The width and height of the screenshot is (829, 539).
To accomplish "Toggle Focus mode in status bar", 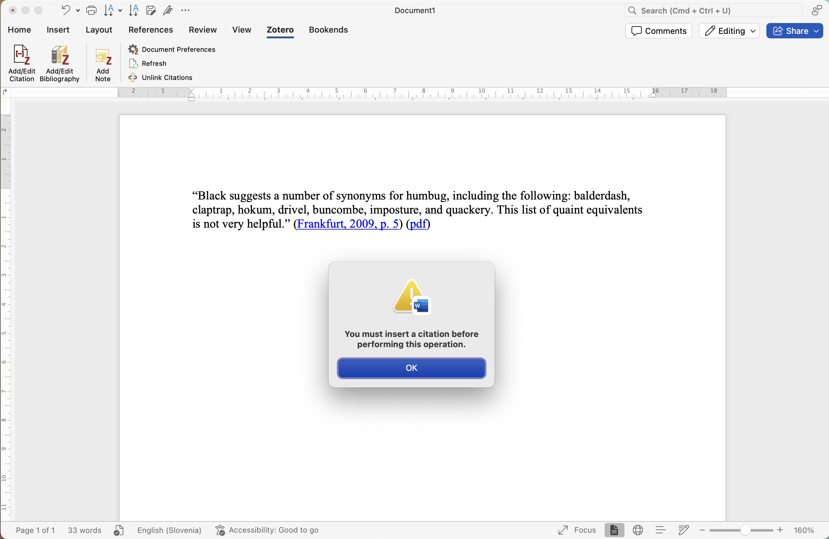I will coord(577,530).
